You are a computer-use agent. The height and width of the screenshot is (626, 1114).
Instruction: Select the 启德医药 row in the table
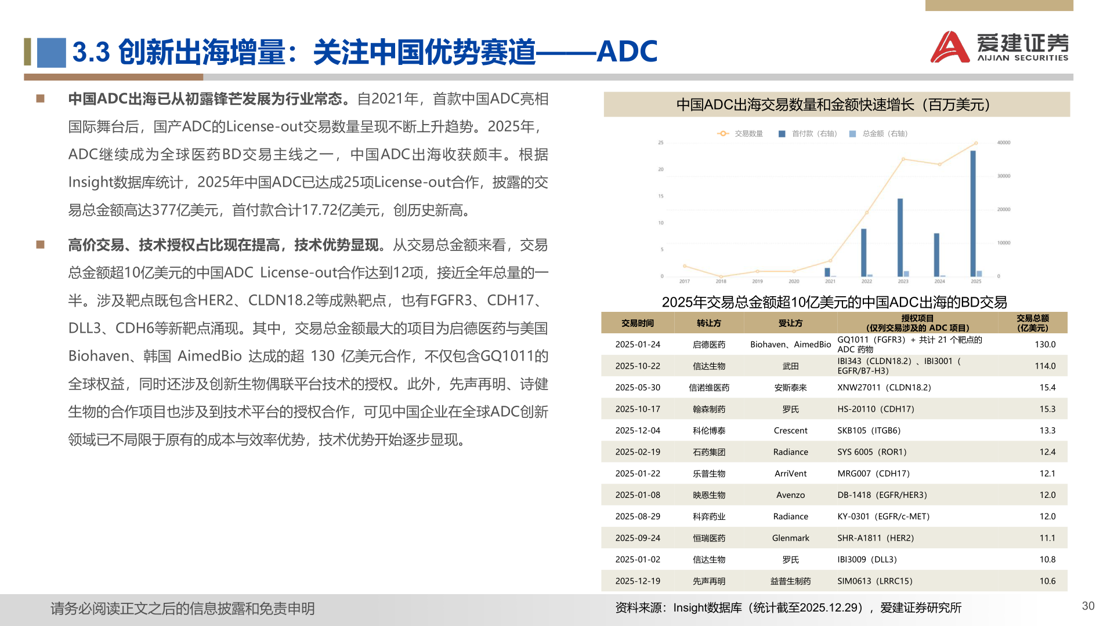point(709,344)
